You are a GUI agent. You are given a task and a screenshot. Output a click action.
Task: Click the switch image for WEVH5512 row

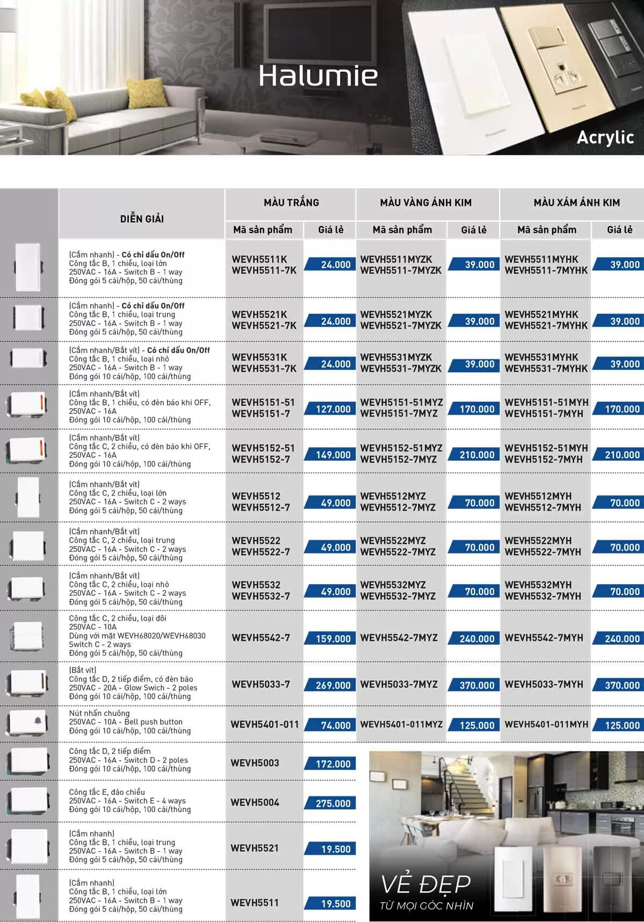point(28,497)
